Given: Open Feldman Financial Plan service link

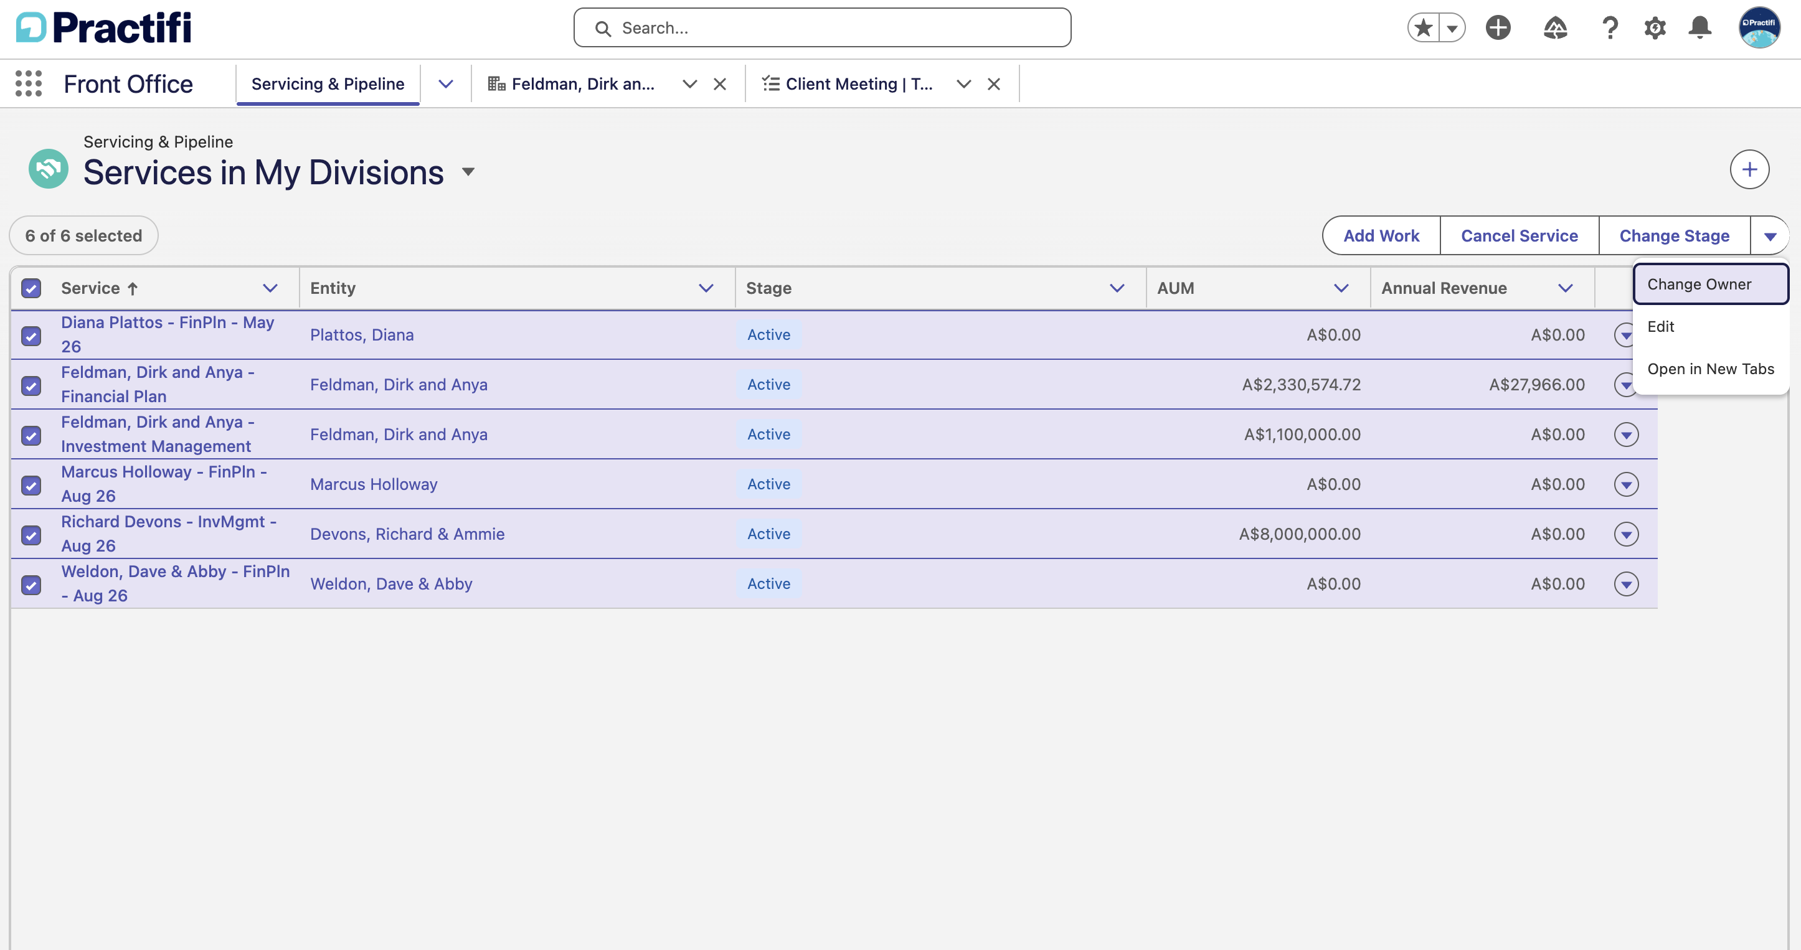Looking at the screenshot, I should click(158, 385).
